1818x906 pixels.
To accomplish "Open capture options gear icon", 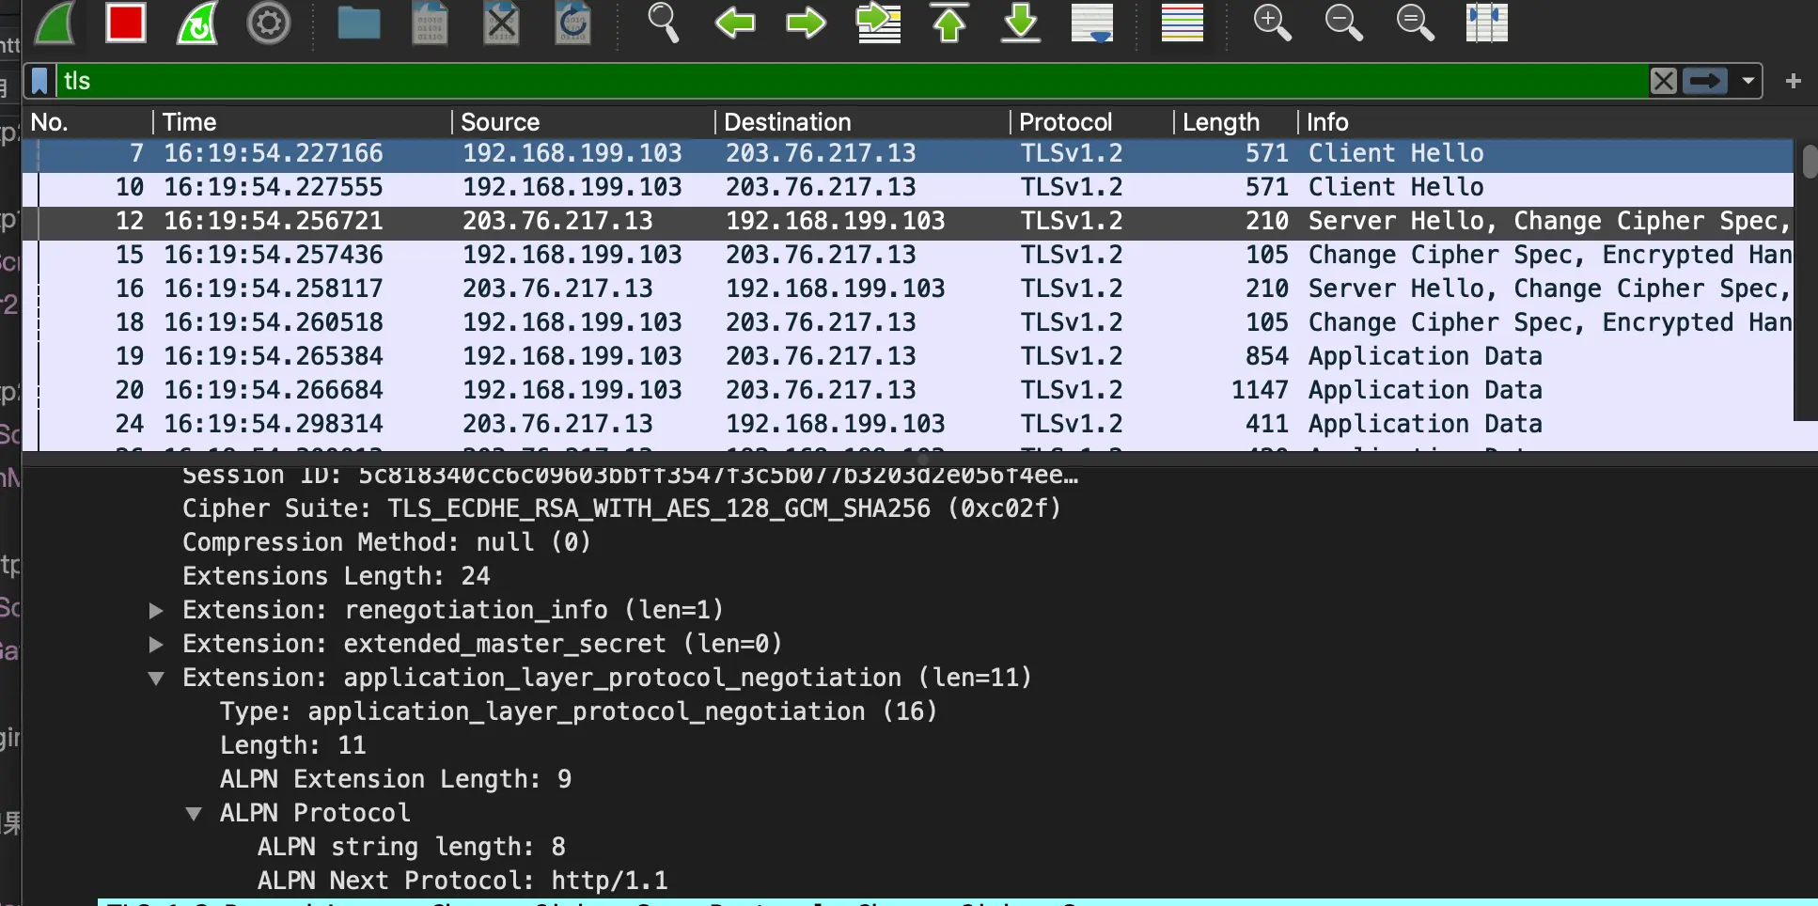I will point(269,23).
